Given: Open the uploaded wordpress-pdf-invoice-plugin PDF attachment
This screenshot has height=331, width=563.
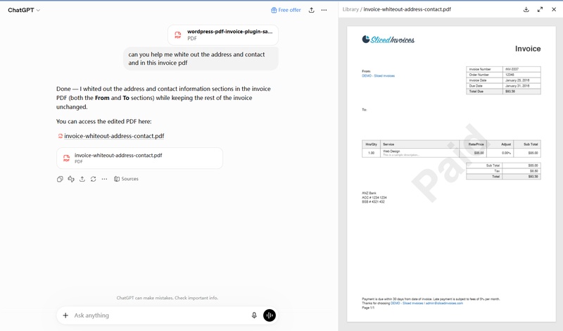Looking at the screenshot, I should tap(223, 35).
